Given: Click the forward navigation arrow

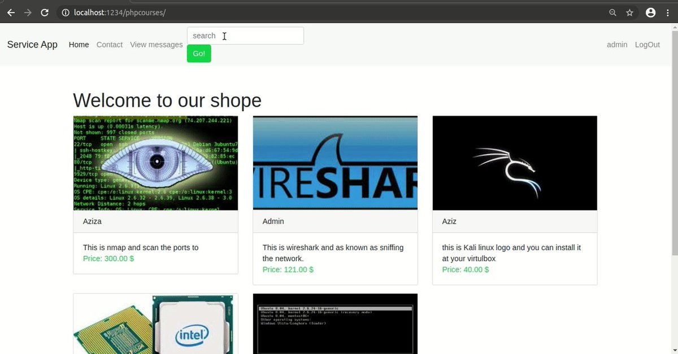Looking at the screenshot, I should click(28, 12).
